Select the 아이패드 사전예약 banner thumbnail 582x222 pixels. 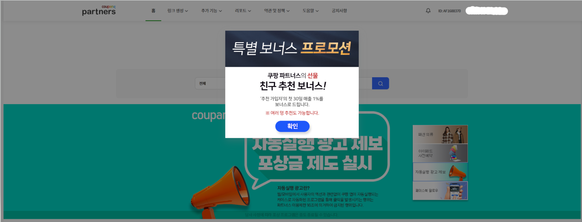point(440,153)
